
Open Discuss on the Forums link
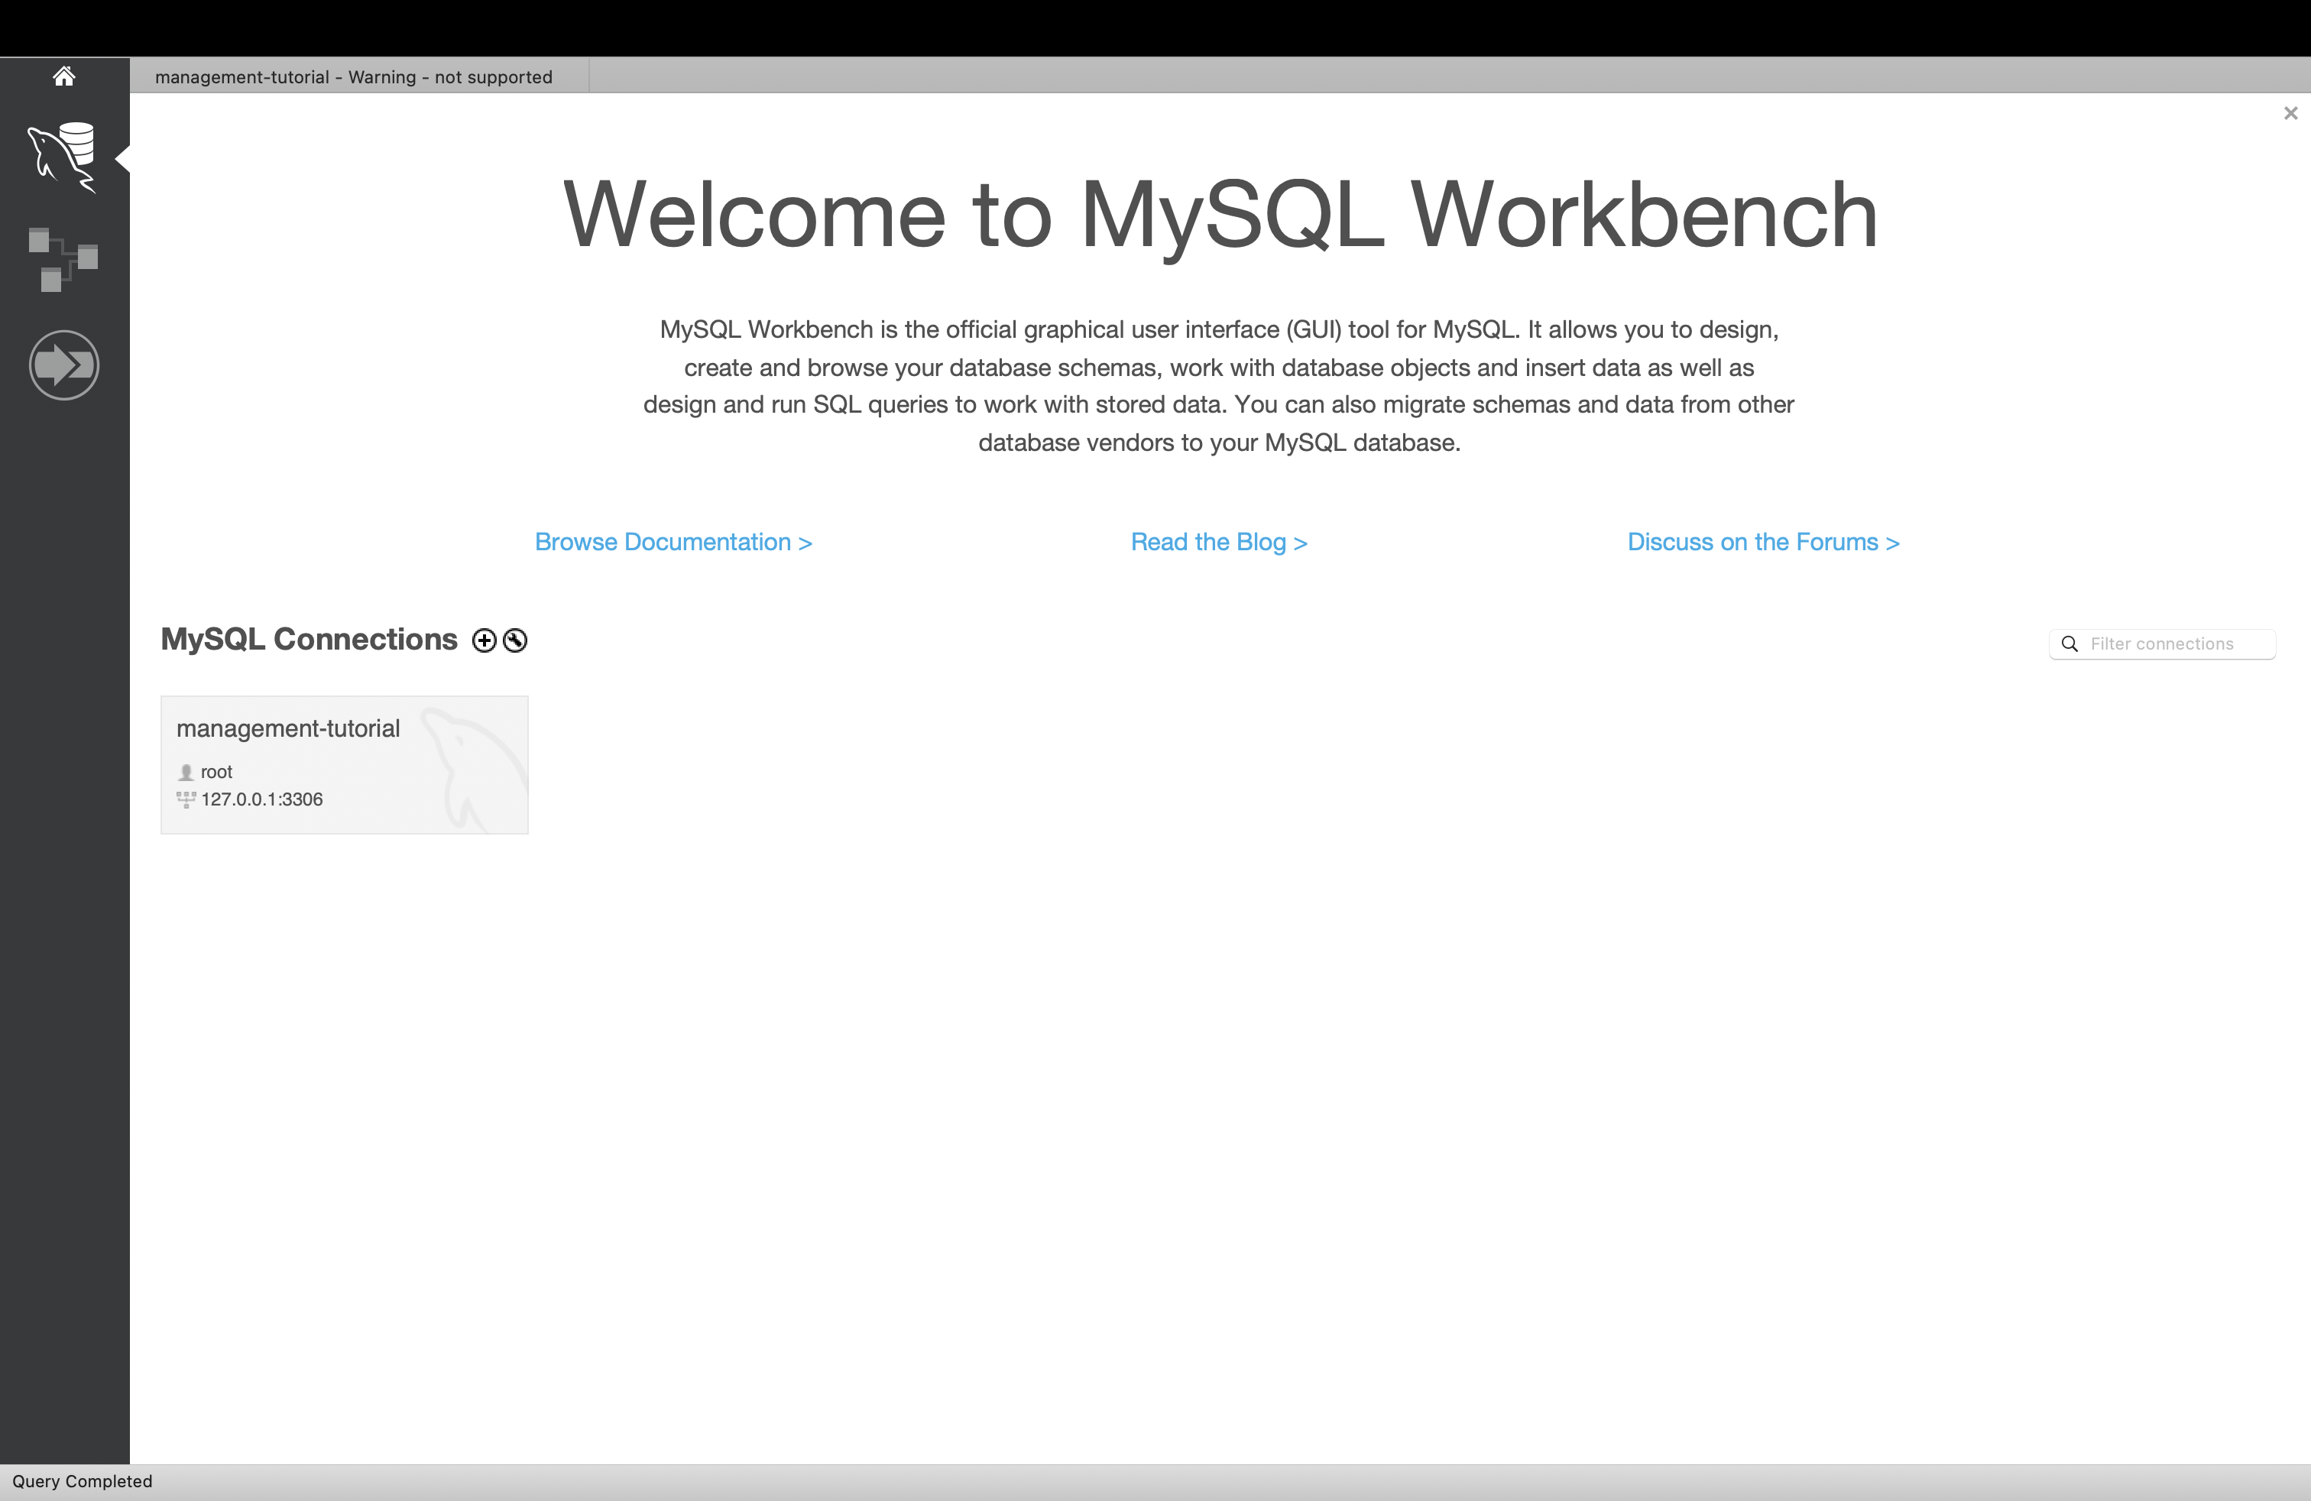pos(1762,543)
